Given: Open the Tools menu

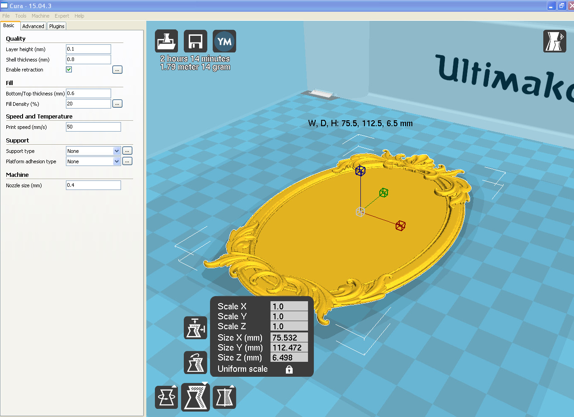Looking at the screenshot, I should click(x=21, y=16).
